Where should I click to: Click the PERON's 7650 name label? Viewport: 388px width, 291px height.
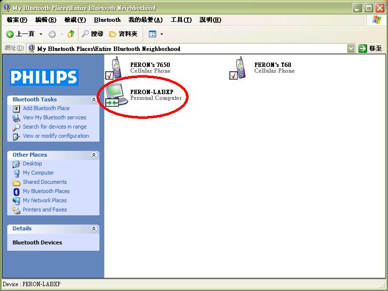[150, 65]
